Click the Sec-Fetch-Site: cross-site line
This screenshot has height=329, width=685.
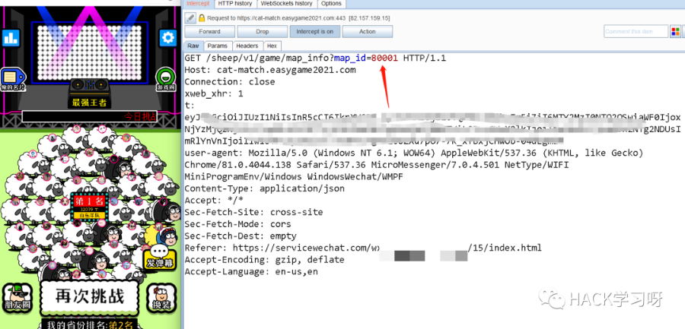[253, 212]
